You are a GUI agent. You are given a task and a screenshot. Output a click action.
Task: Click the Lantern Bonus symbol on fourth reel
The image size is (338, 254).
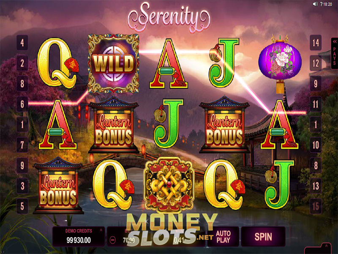tap(224, 124)
